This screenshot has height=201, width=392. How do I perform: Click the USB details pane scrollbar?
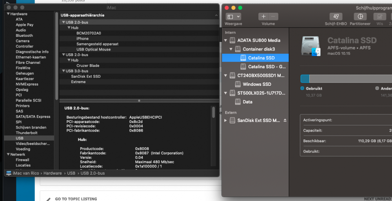click(x=213, y=112)
